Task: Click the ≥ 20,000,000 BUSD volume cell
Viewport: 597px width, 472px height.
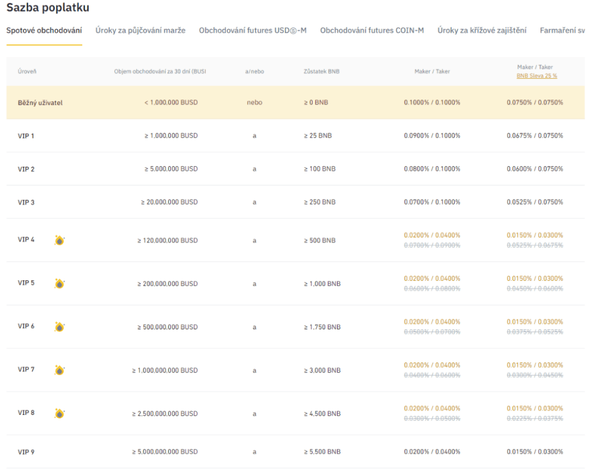Action: coord(169,202)
